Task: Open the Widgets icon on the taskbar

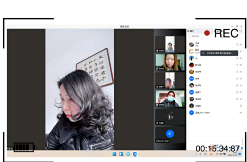Action: 121,154
